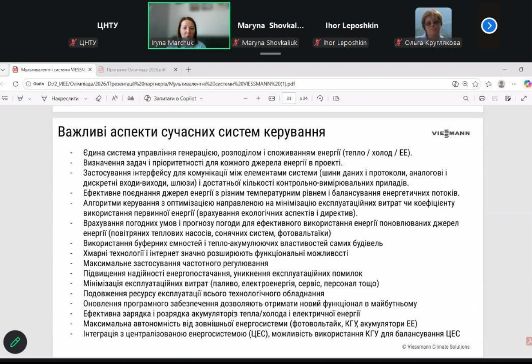Click the fit to width icon

[x=271, y=98]
